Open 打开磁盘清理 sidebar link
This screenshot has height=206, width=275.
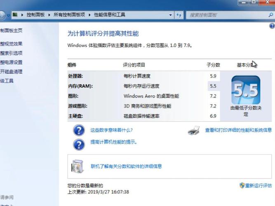click(11, 72)
